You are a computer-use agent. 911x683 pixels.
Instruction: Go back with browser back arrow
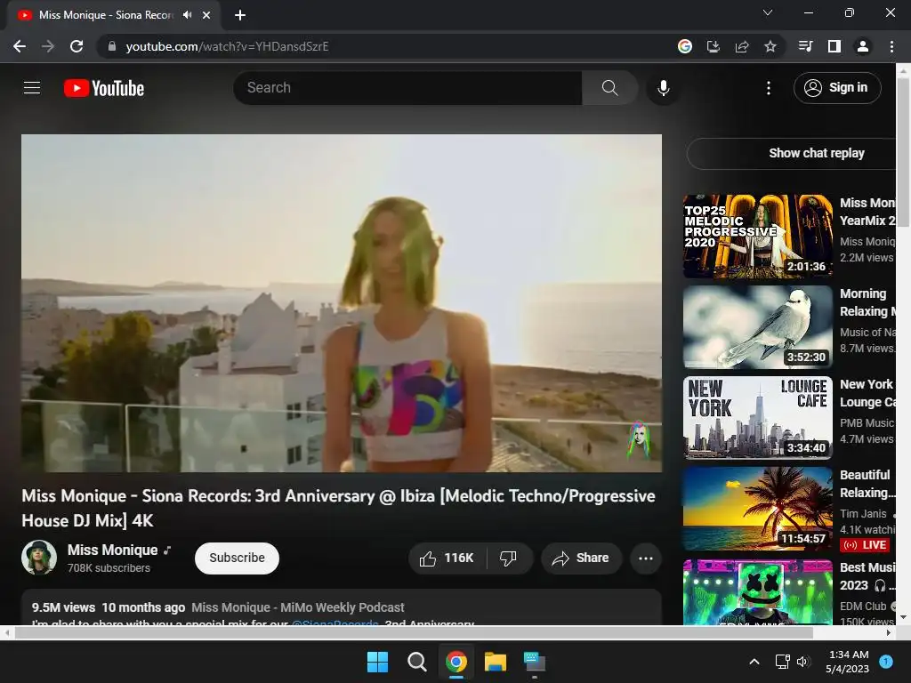pyautogui.click(x=20, y=46)
